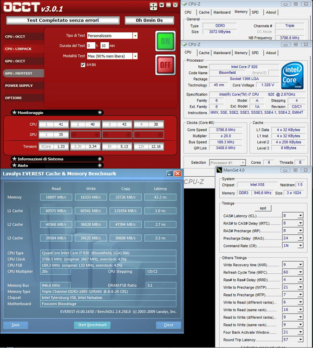Toggle the 64 Bit checkbox
This screenshot has width=313, height=348.
[83, 65]
